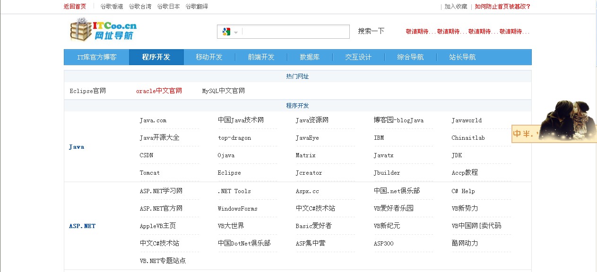Open the 综合导航 navigation tab
Image resolution: width=597 pixels, height=272 pixels.
click(x=410, y=57)
